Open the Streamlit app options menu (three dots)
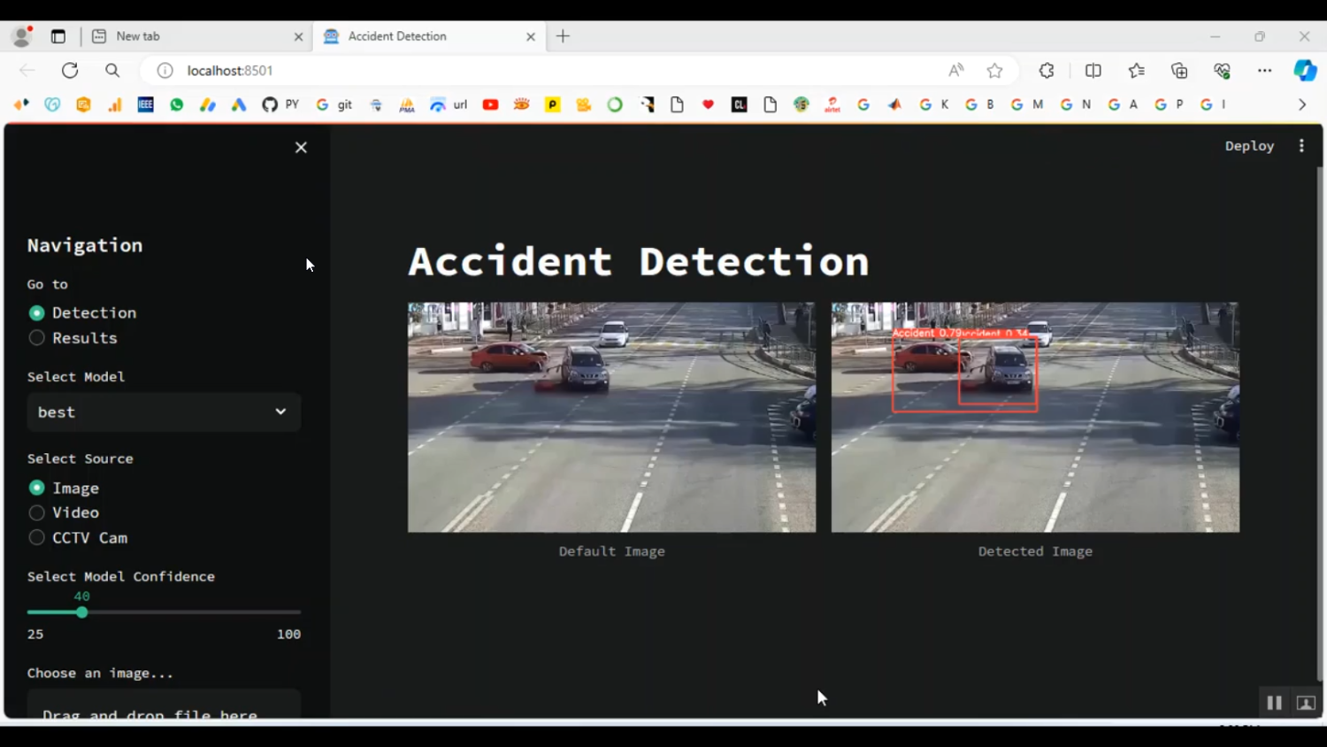1327x747 pixels. (1301, 145)
